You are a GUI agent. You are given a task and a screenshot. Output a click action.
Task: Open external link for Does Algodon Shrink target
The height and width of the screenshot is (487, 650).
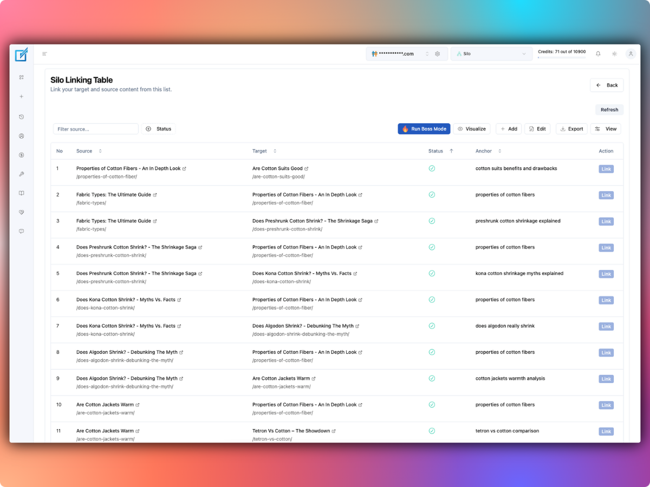[357, 326]
